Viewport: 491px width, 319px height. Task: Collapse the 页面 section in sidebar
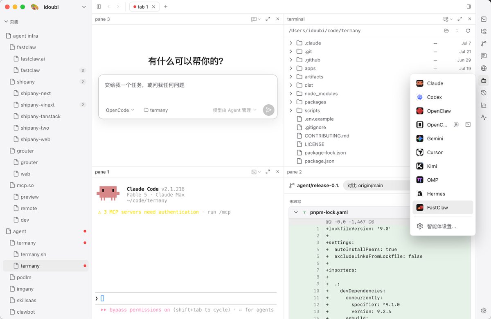[7, 22]
